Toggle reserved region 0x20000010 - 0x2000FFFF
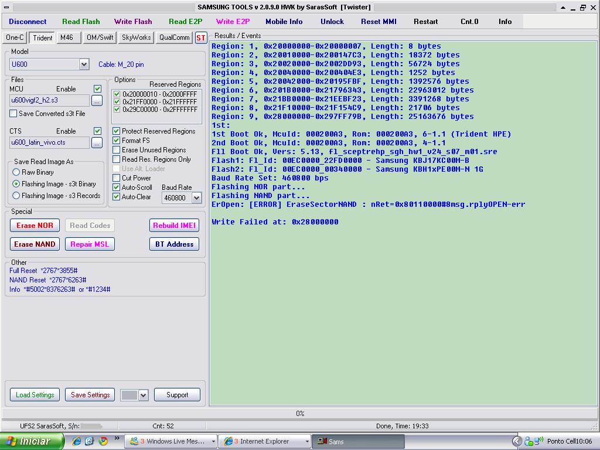 (x=117, y=94)
